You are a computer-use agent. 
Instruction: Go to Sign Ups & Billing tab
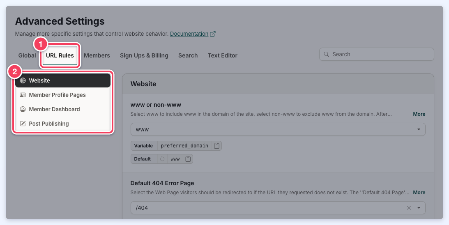(144, 55)
